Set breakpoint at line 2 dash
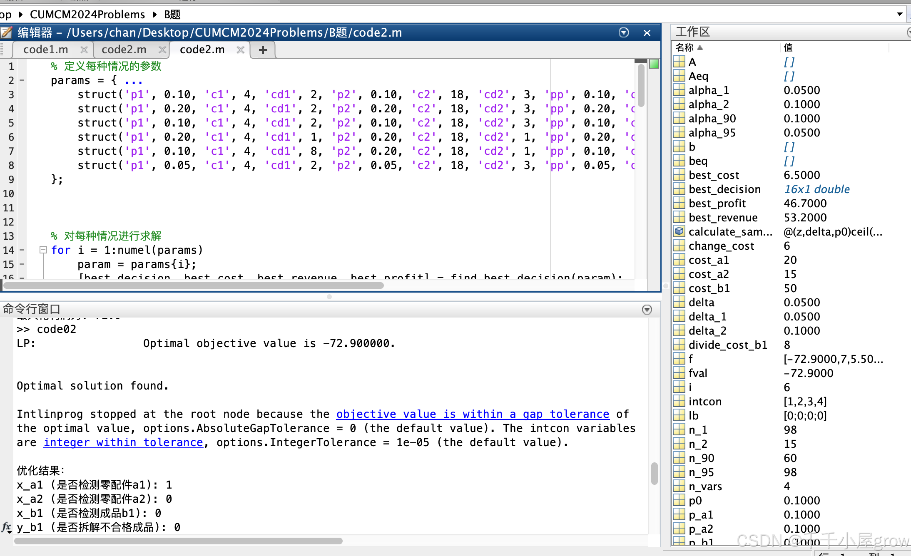This screenshot has width=911, height=556. pos(22,80)
